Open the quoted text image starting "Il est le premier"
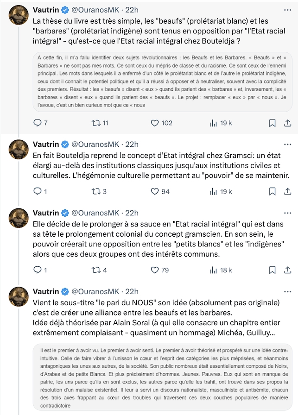Viewport: 298px width, 415px height. (162, 377)
